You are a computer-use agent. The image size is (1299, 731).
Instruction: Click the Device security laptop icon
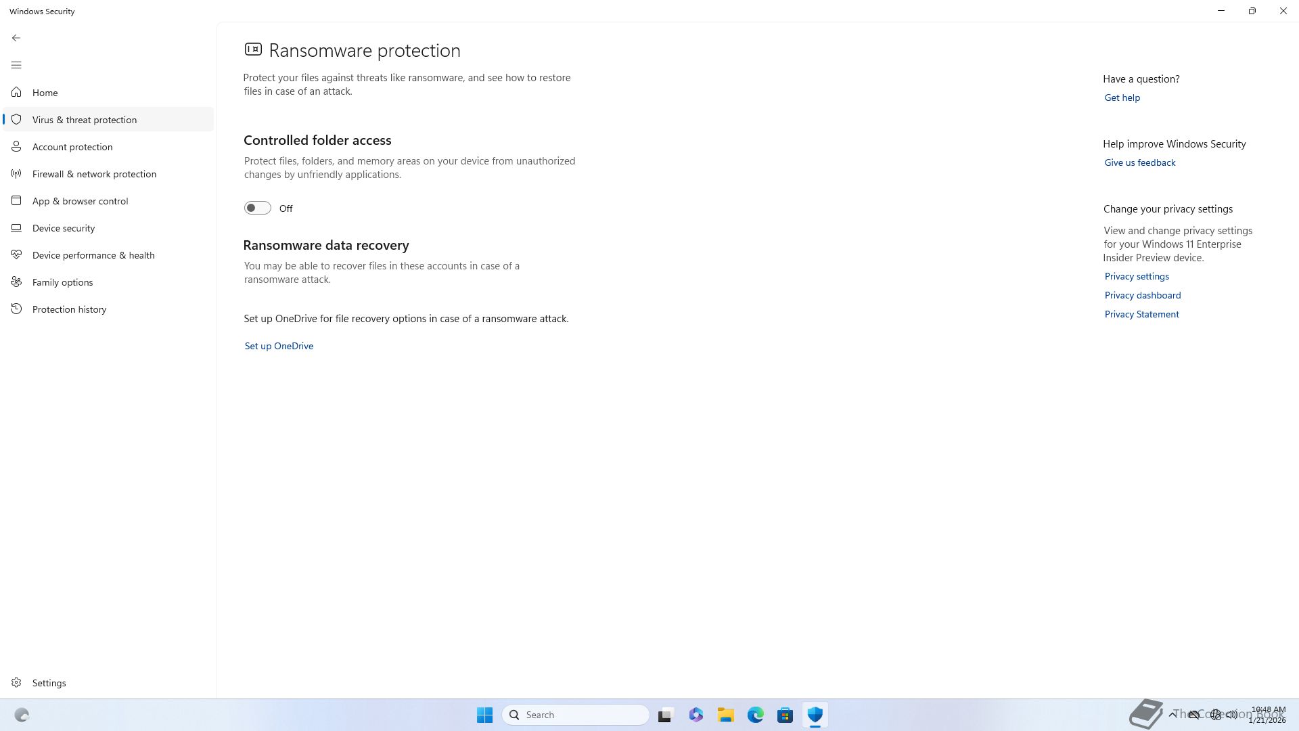click(16, 227)
